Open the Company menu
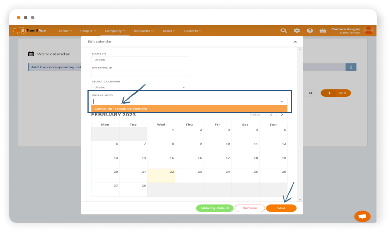The height and width of the screenshot is (232, 390). pos(115,31)
